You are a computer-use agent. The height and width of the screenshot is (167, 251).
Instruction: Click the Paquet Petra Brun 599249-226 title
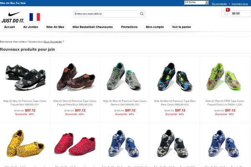tap(75, 103)
